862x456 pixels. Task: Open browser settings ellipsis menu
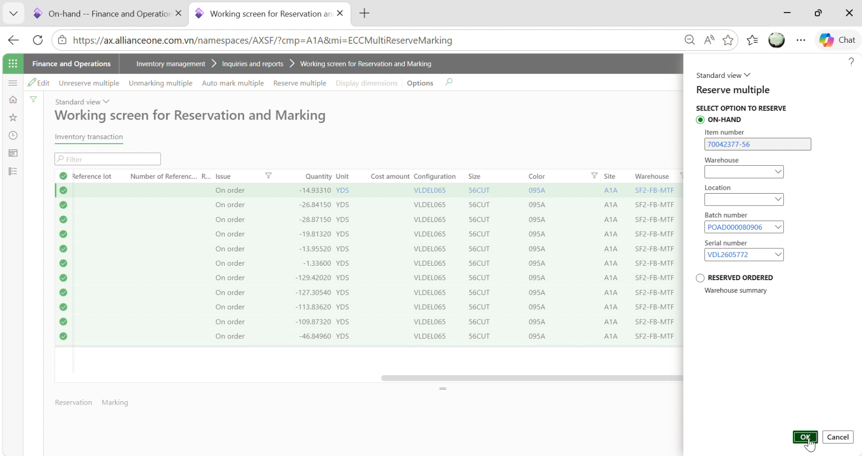800,40
